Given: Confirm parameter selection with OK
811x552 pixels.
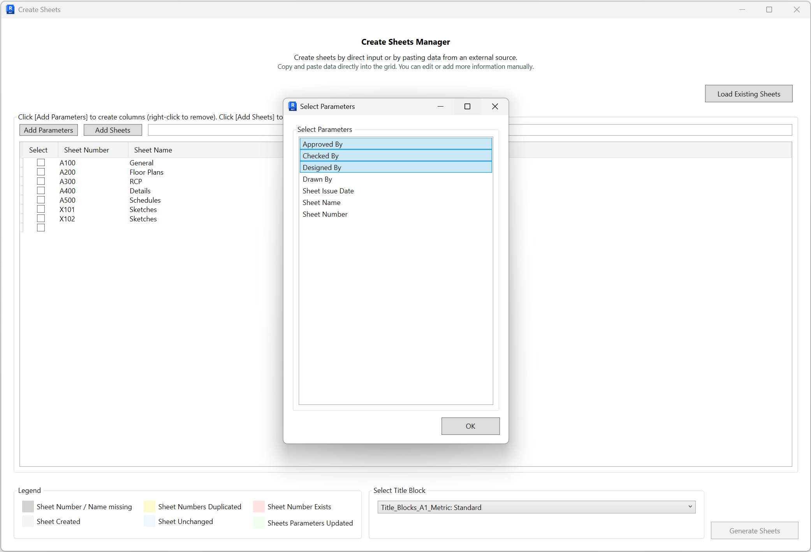Looking at the screenshot, I should coord(470,426).
